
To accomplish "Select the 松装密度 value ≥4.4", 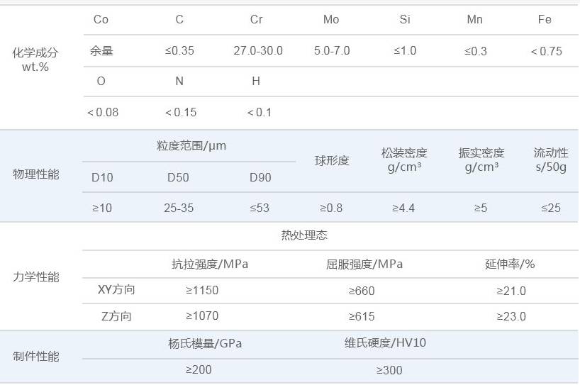I will pyautogui.click(x=403, y=208).
